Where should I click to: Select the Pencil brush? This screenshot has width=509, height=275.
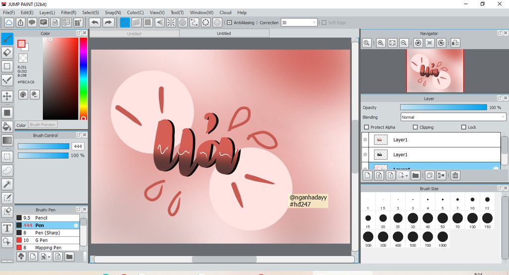pos(48,218)
